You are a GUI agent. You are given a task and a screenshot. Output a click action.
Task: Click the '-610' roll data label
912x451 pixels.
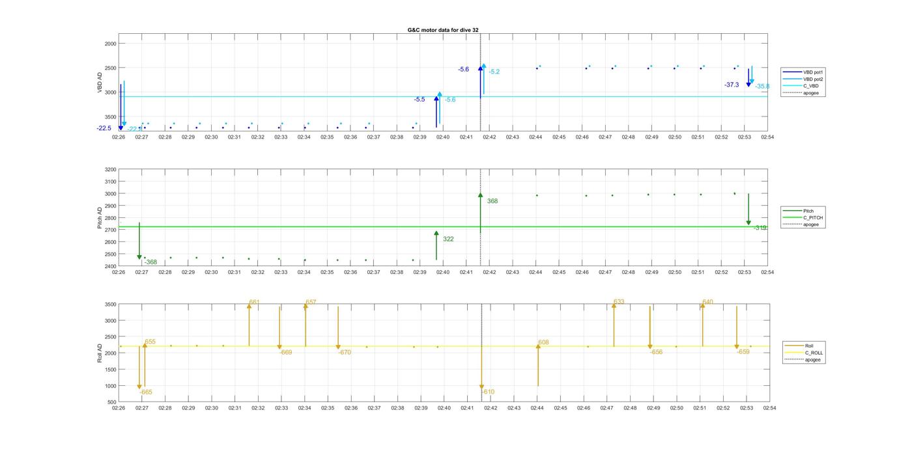(x=488, y=392)
